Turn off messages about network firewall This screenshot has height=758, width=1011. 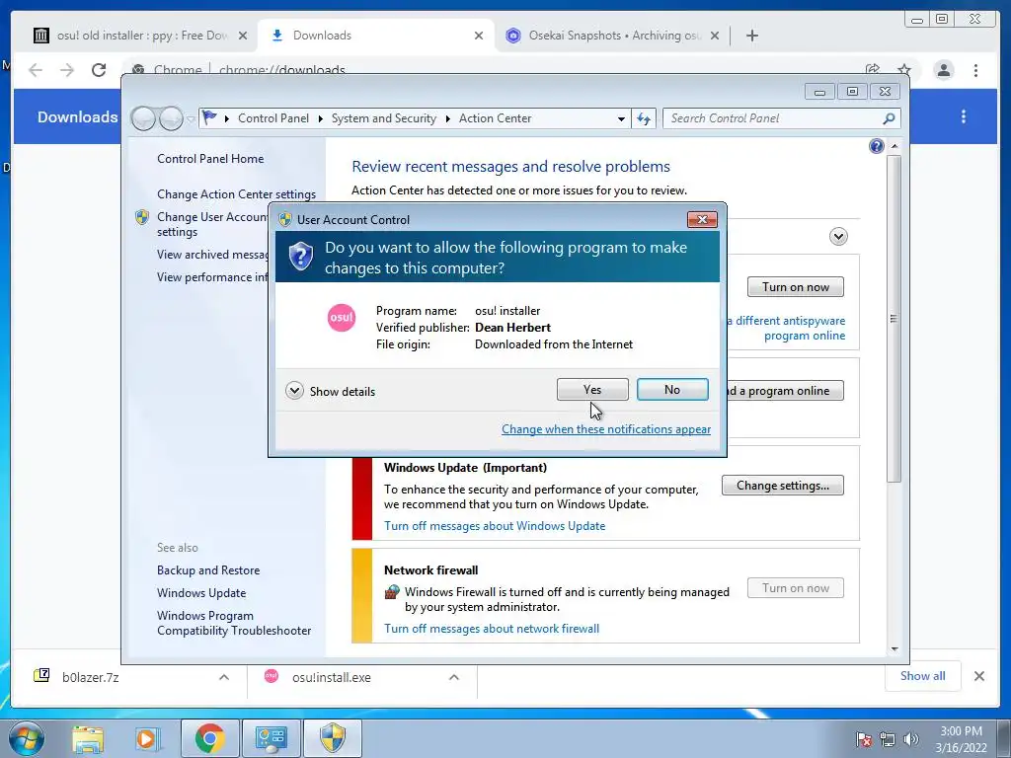pyautogui.click(x=492, y=629)
